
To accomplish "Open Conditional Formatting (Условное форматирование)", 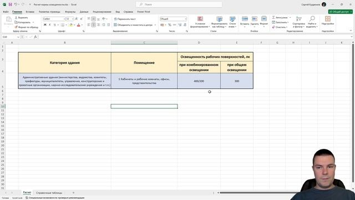I will [x=200, y=22].
